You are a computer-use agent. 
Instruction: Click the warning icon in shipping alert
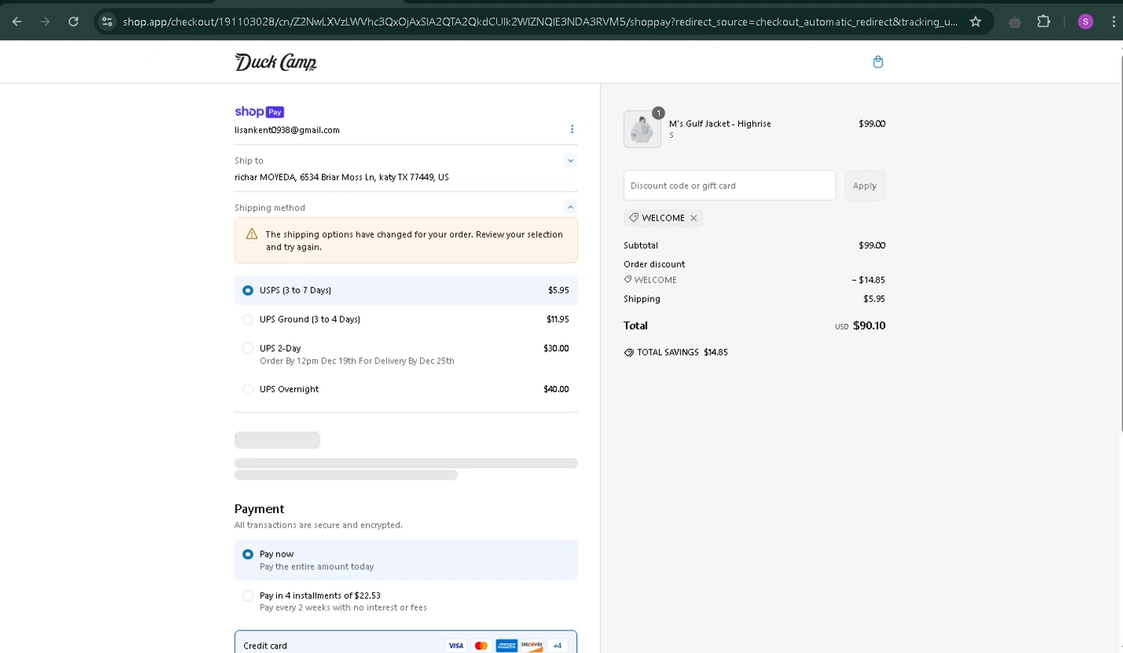[252, 234]
